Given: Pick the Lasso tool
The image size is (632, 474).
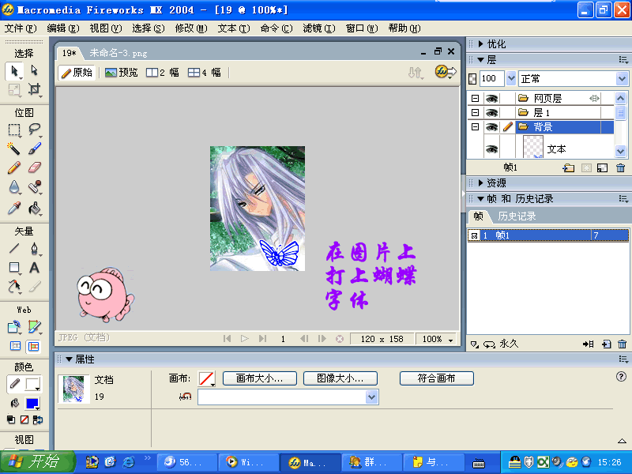Looking at the screenshot, I should pos(35,130).
